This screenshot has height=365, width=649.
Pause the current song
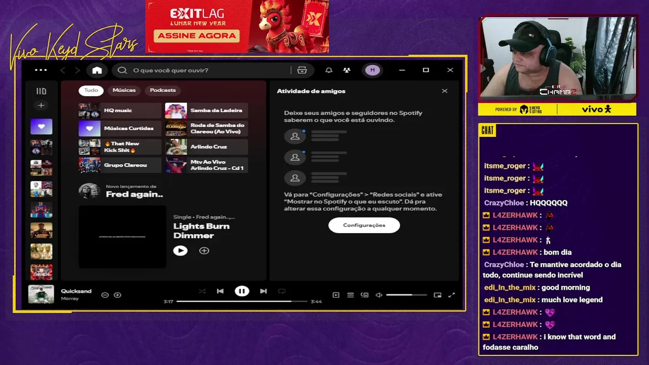(242, 291)
